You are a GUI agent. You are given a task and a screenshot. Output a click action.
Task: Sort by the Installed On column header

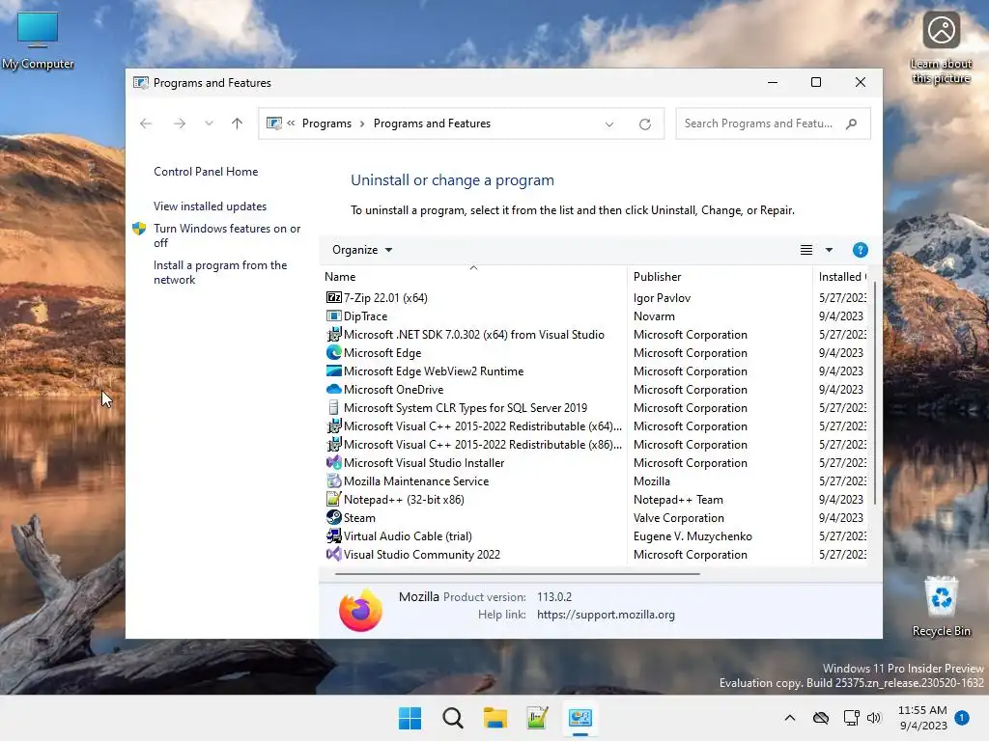coord(842,277)
